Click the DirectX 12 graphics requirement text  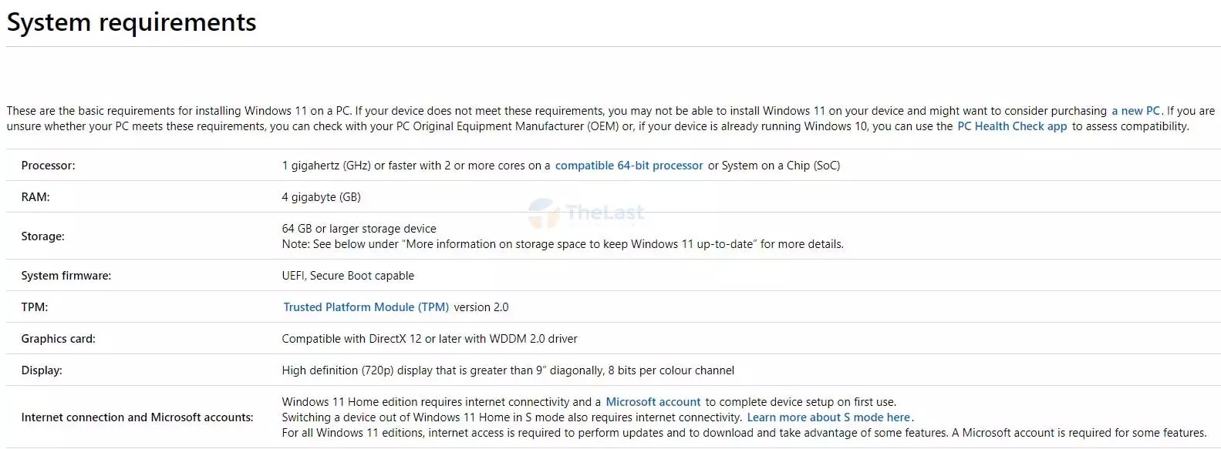(x=429, y=339)
